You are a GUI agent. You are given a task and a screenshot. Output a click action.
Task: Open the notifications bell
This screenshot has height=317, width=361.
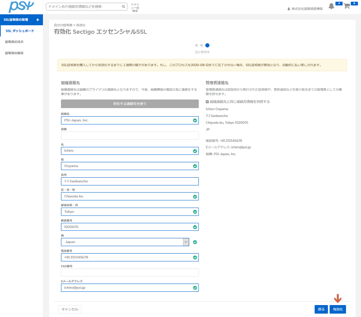tap(331, 6)
